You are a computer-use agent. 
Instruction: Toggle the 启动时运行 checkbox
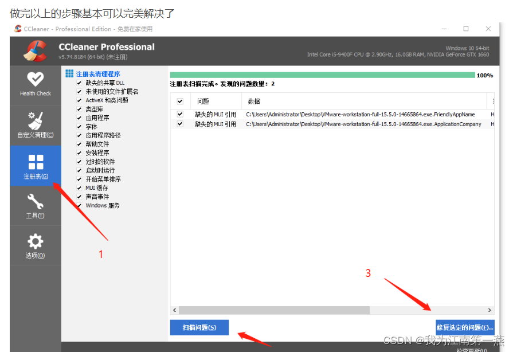pos(79,170)
